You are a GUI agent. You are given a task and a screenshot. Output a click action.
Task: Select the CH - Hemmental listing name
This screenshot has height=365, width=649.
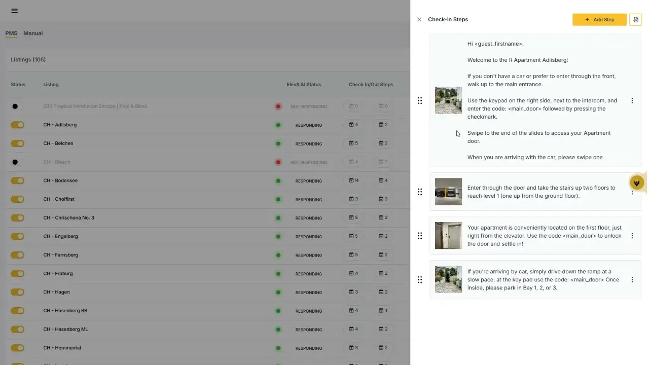click(62, 348)
